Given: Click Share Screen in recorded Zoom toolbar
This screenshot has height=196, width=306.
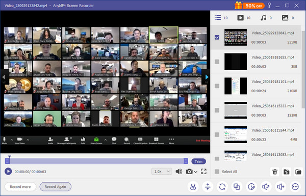Looking at the screenshot, I should [x=96, y=141].
